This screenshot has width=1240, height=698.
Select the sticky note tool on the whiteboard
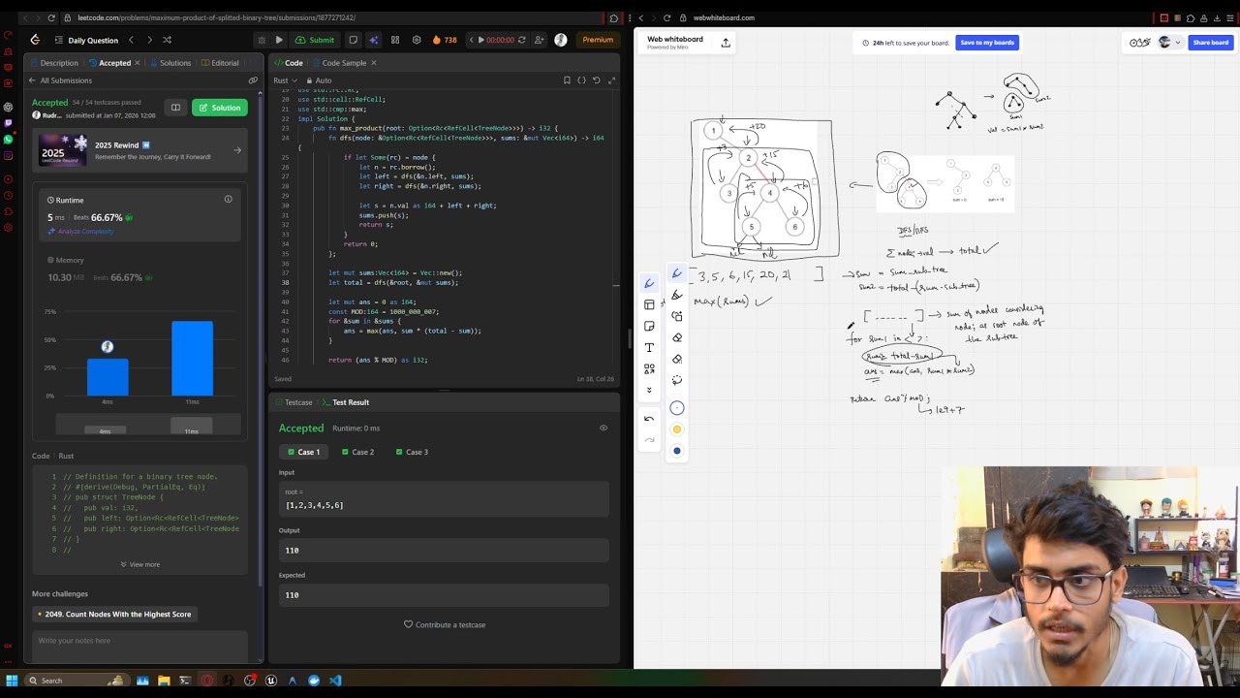(649, 326)
